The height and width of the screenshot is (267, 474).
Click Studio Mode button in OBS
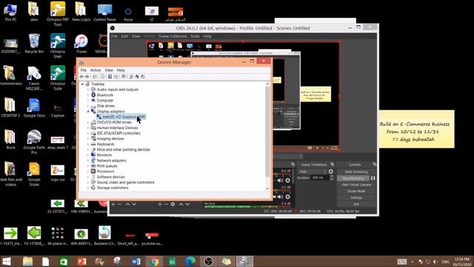[356, 191]
